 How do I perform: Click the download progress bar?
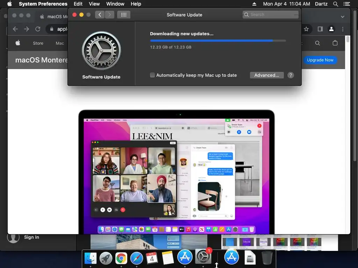pos(218,40)
